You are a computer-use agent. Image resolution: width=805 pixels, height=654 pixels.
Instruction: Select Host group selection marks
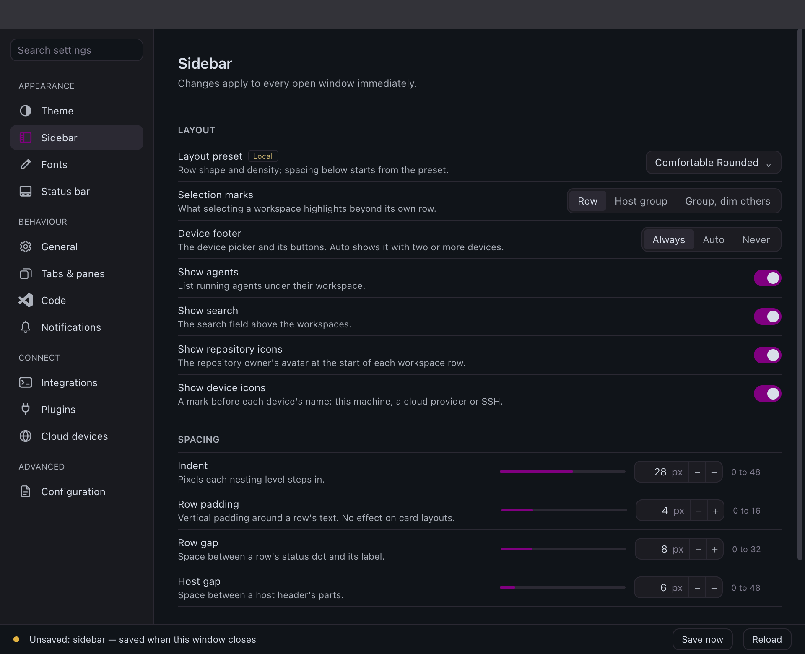click(x=641, y=201)
